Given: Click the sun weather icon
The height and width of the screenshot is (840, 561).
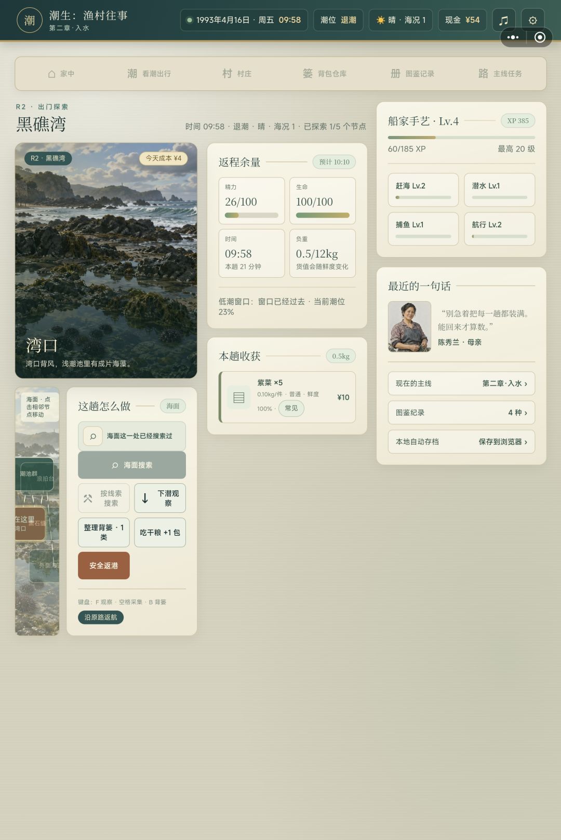Looking at the screenshot, I should pos(381,20).
